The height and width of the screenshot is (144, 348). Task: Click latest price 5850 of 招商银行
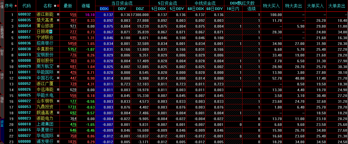tap(72, 44)
